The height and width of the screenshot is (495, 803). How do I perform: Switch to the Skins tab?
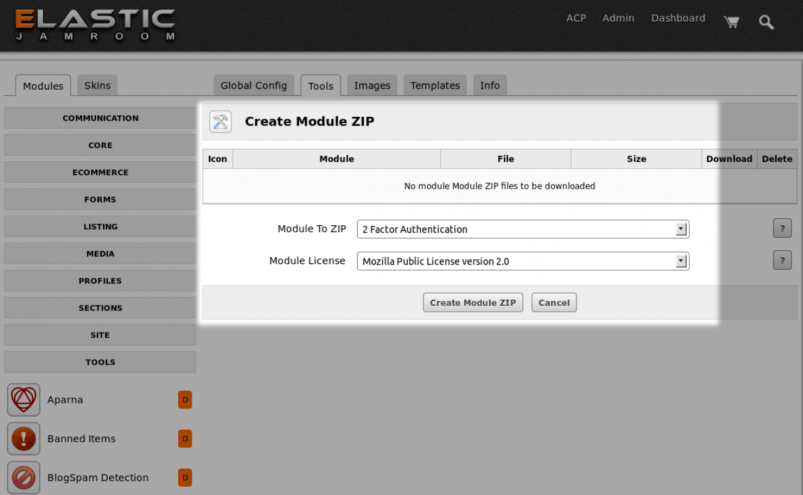click(97, 85)
